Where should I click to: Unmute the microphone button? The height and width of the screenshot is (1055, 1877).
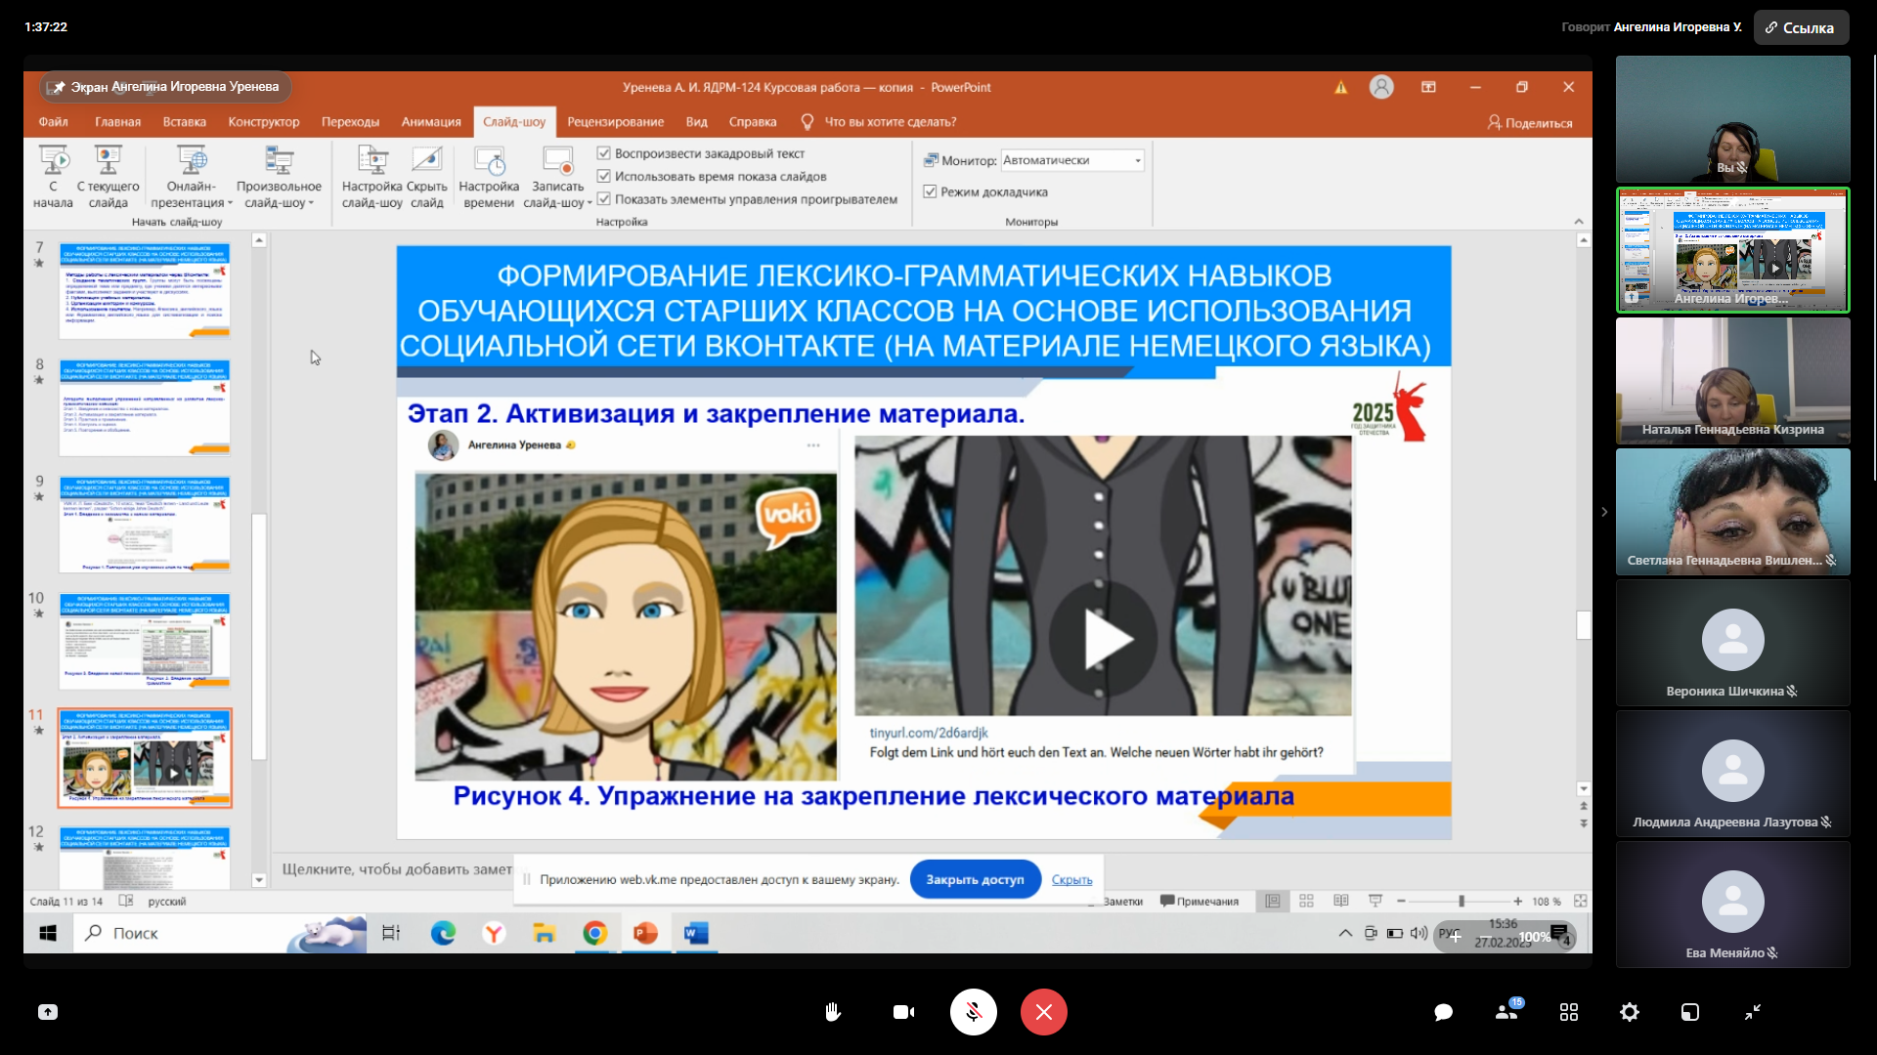pyautogui.click(x=973, y=1012)
